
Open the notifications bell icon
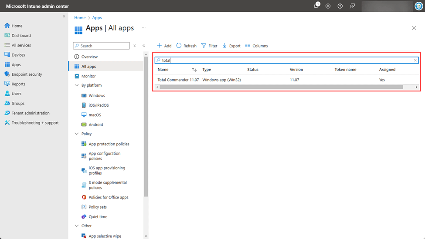tap(316, 6)
